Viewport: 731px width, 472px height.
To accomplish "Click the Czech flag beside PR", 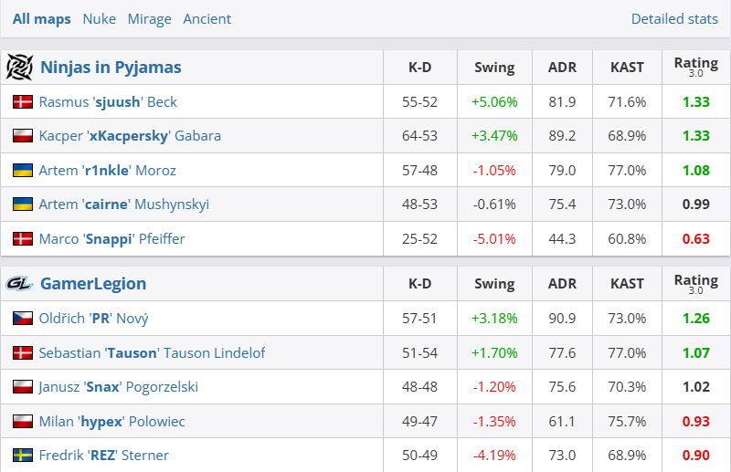I will pyautogui.click(x=23, y=319).
